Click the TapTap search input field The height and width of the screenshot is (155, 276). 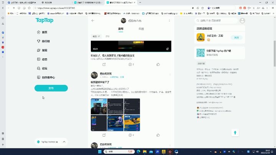[x=216, y=21]
